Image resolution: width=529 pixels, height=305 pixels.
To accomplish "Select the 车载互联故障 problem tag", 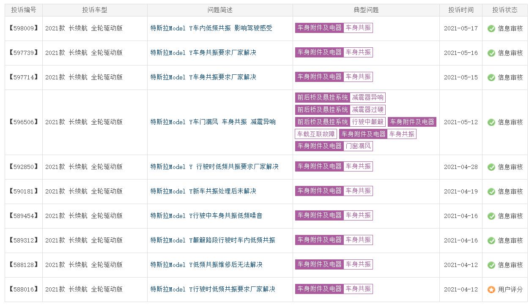I will [x=315, y=134].
